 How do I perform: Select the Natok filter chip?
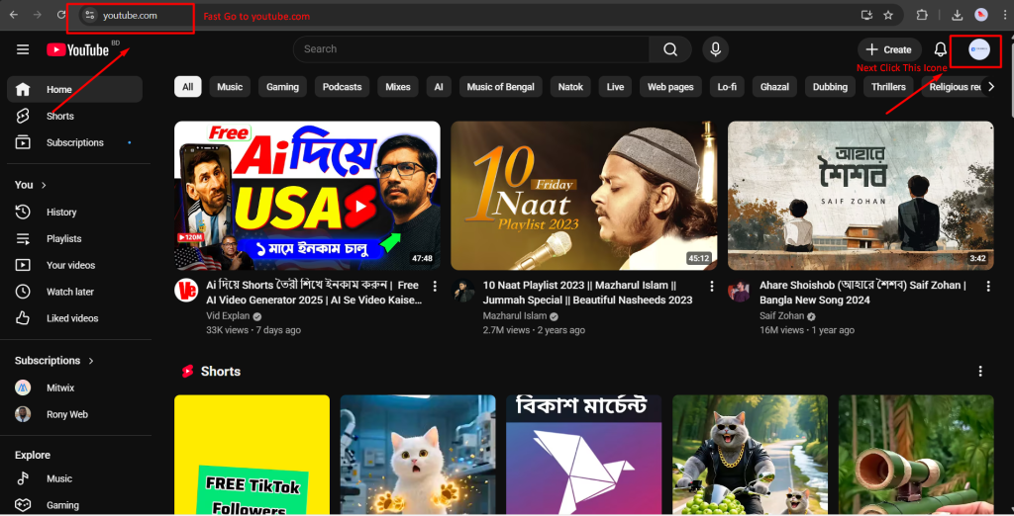[570, 87]
